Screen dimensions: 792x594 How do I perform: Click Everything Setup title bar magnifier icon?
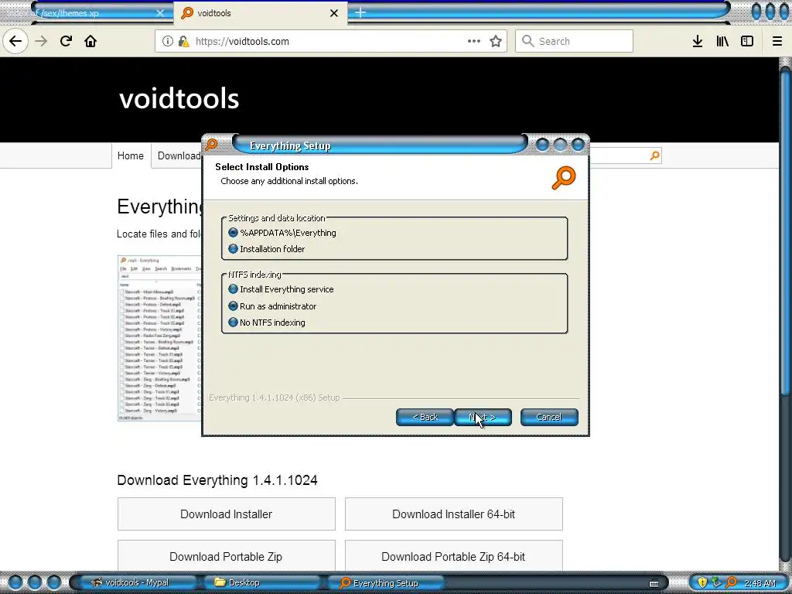click(212, 145)
